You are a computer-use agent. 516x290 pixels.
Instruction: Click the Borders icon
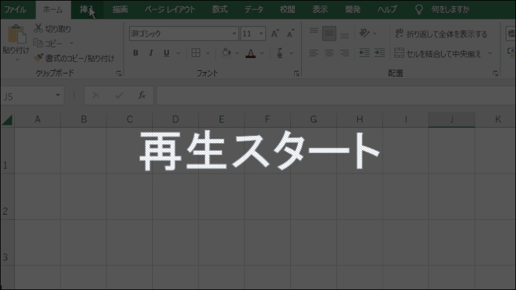[196, 53]
